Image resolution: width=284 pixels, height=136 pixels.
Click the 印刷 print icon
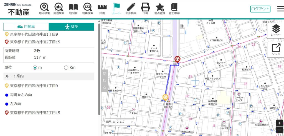(145, 9)
